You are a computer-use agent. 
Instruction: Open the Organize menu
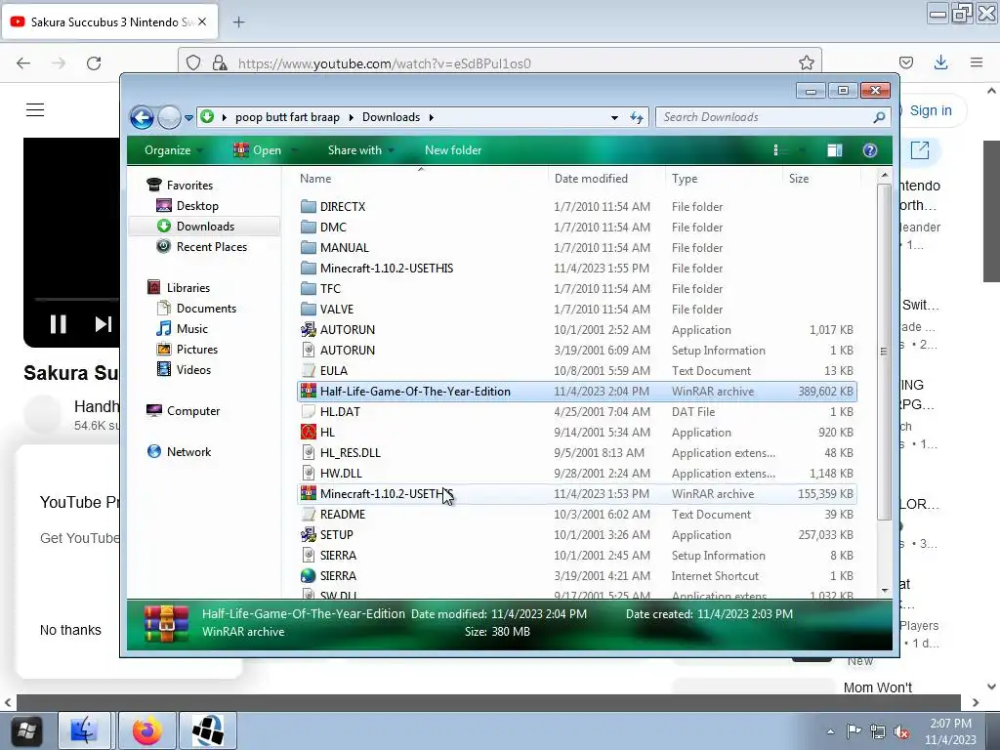click(x=174, y=150)
